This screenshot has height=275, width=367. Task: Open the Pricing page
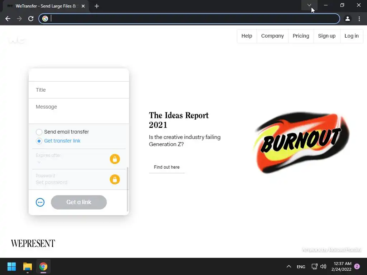301,36
